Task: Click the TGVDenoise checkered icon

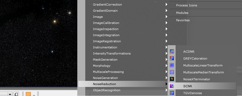Action: click(172, 93)
